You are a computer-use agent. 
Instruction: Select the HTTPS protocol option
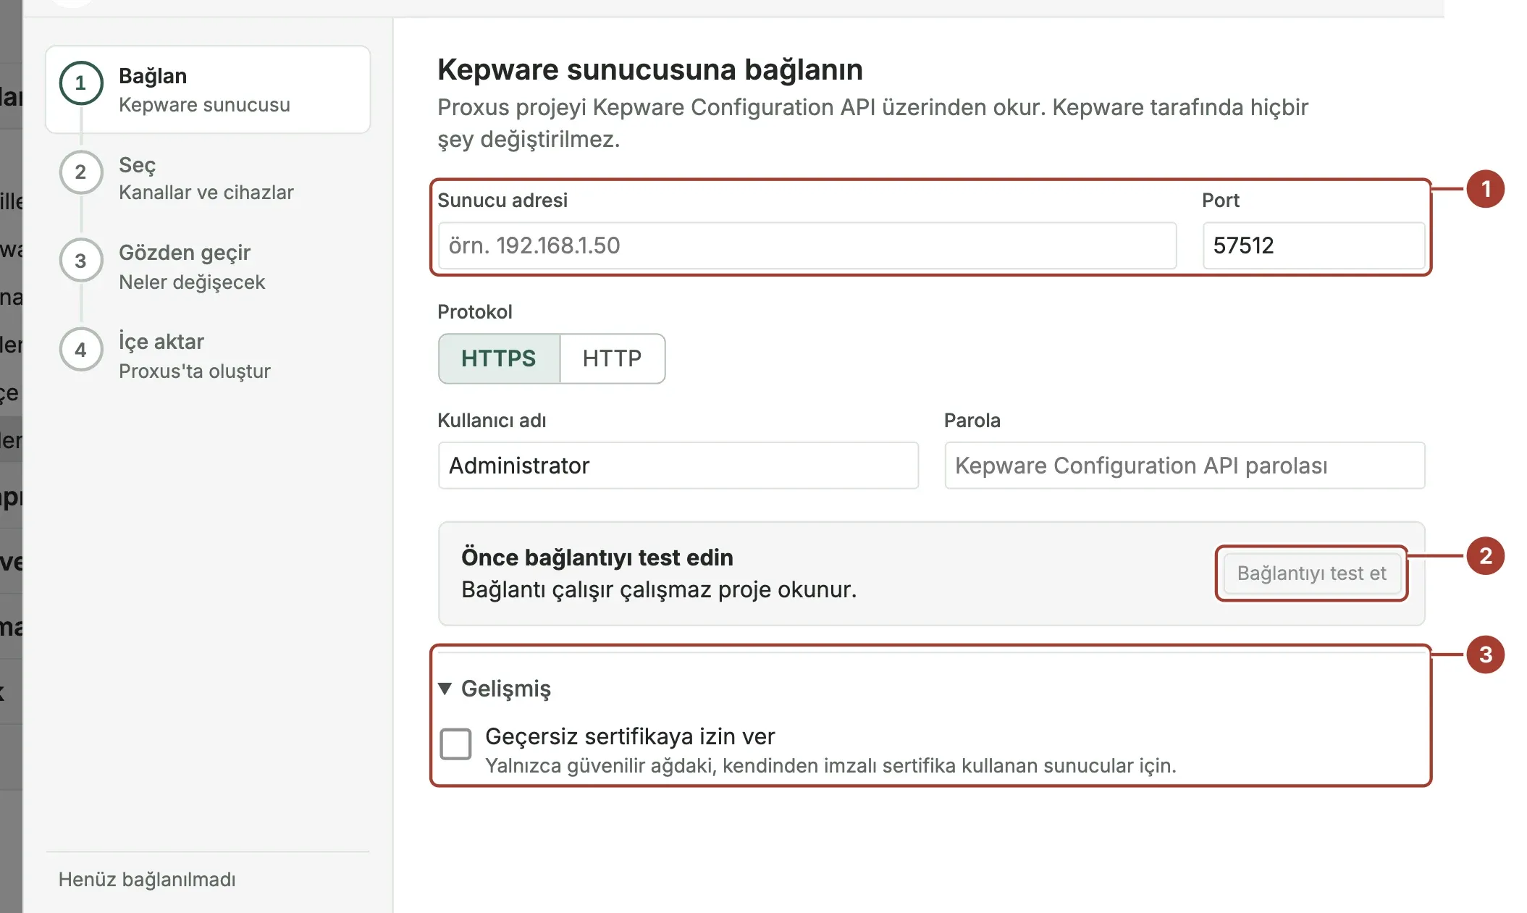499,358
